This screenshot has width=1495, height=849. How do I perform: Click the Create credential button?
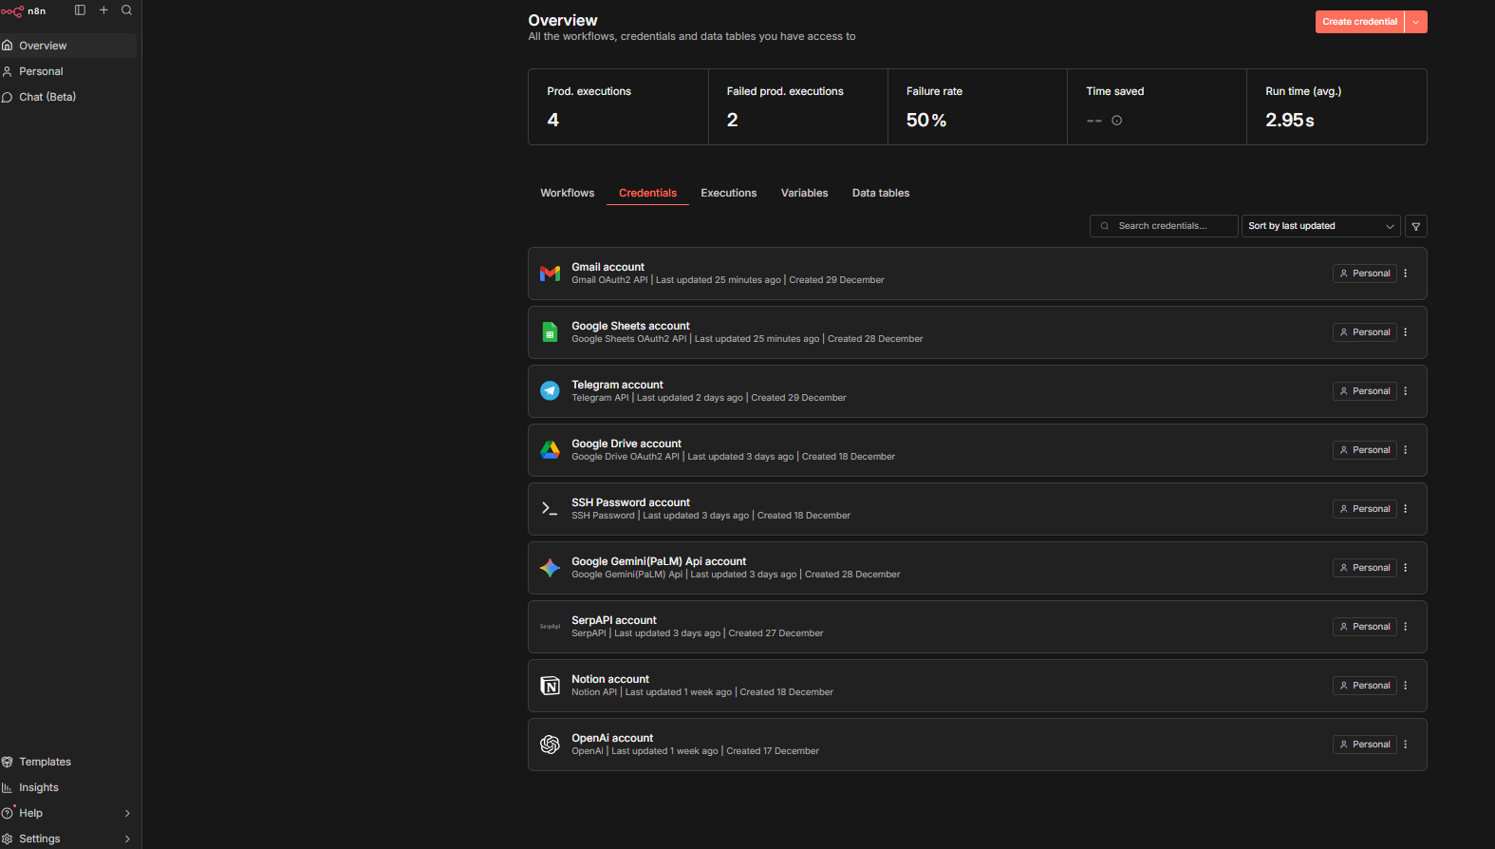pyautogui.click(x=1359, y=22)
